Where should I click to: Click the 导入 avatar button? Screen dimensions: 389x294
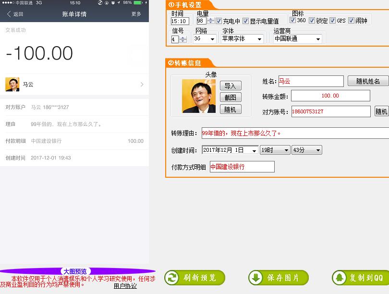(231, 86)
